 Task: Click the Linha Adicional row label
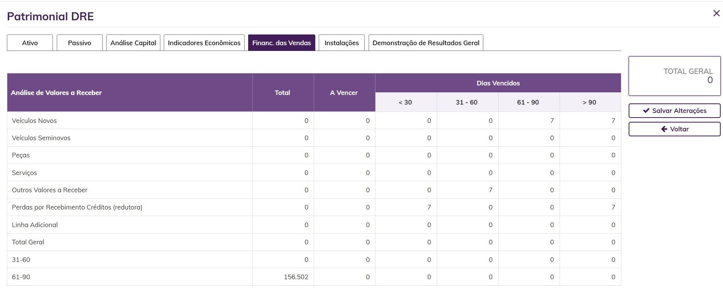tap(35, 225)
